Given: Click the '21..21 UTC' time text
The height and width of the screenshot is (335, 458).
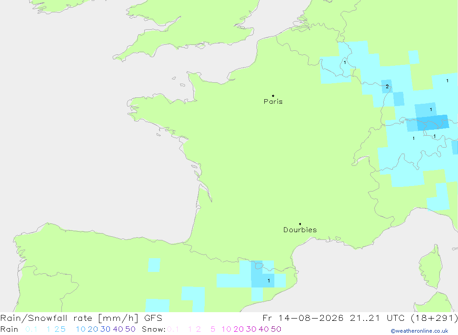Looking at the screenshot, I should point(378,318).
